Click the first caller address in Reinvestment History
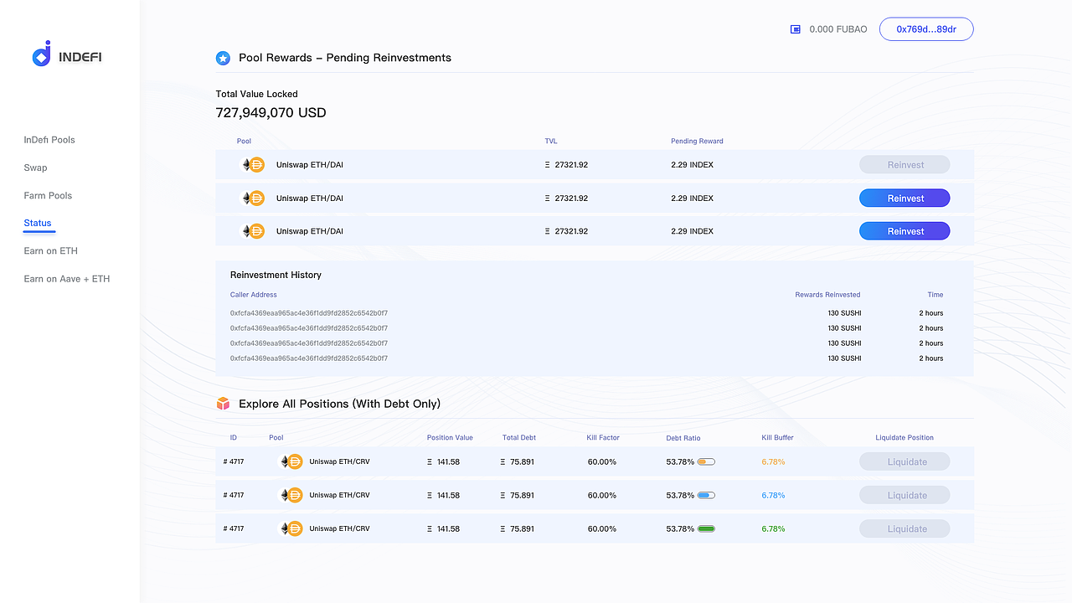The image size is (1072, 603). point(309,313)
